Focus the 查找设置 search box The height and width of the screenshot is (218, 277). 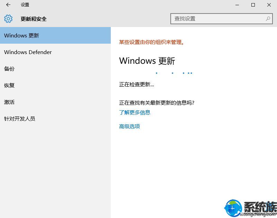tap(222, 19)
